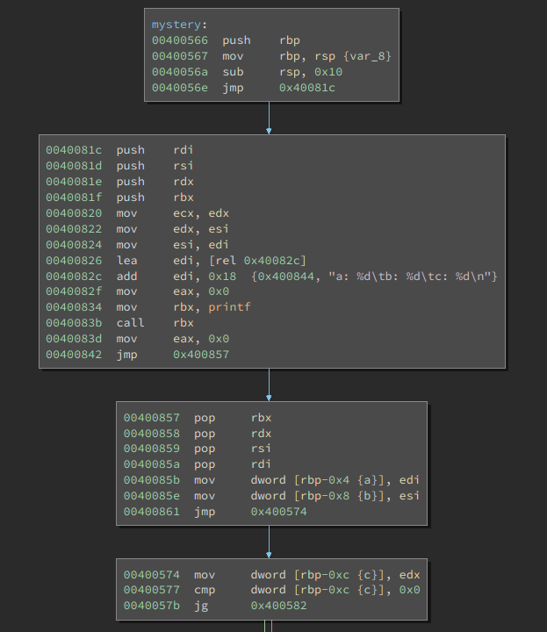Follow the 0x400844 string address annotation
The width and height of the screenshot is (547, 632).
(x=286, y=276)
